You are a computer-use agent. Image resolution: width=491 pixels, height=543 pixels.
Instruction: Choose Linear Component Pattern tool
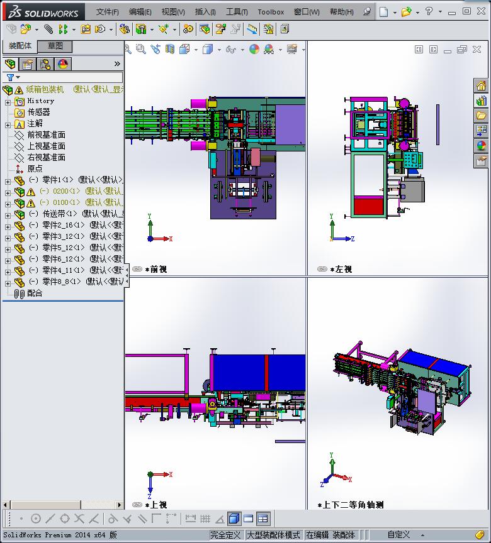point(63,29)
